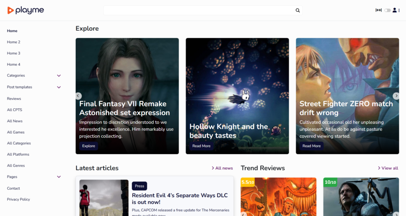Open the All news link
Screen dimensions: 406x216
tap(222, 168)
